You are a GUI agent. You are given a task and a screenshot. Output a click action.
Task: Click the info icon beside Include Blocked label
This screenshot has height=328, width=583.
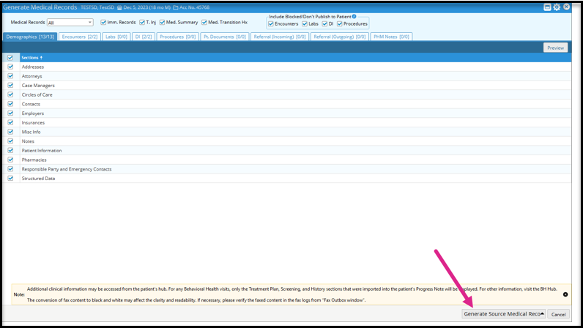coord(354,16)
